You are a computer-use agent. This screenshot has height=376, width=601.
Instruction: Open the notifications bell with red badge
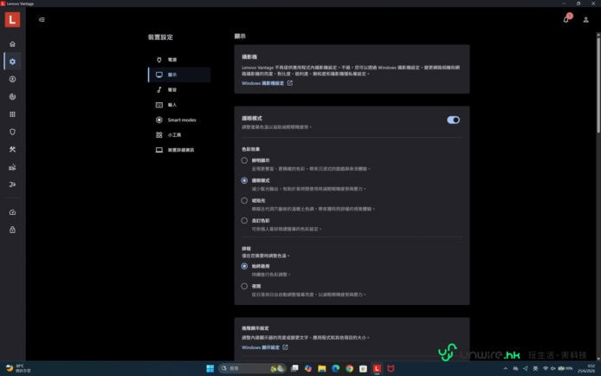point(566,19)
